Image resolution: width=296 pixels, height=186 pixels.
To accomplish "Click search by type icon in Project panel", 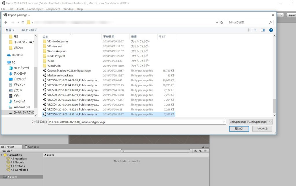I will pos(195,151).
